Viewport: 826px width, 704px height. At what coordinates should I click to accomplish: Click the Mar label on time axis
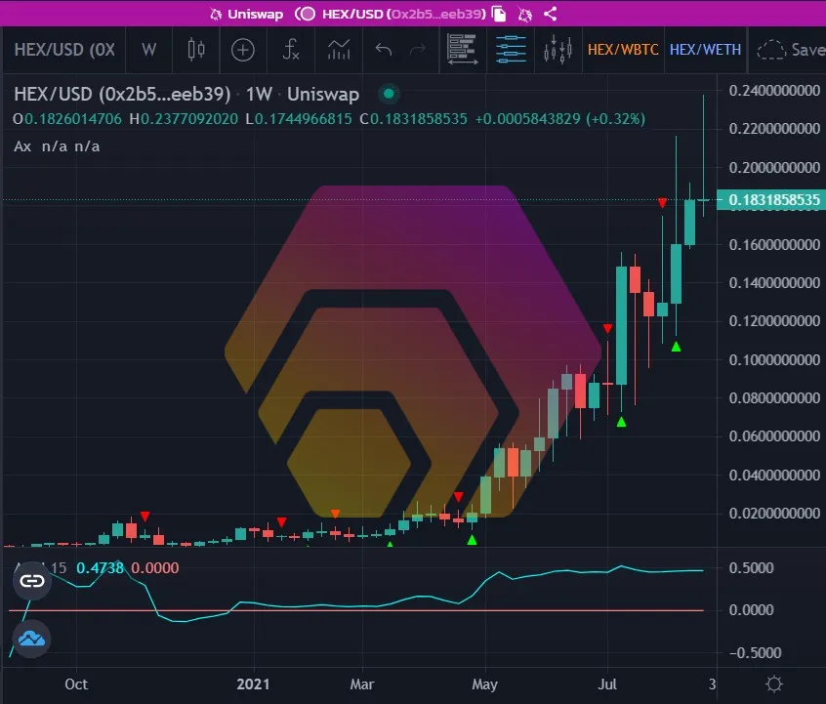(362, 683)
